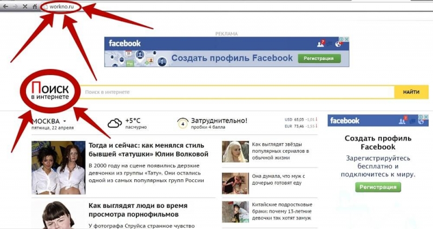Open the blonde series star thumbnail
This screenshot has height=229, width=433.
(235, 152)
